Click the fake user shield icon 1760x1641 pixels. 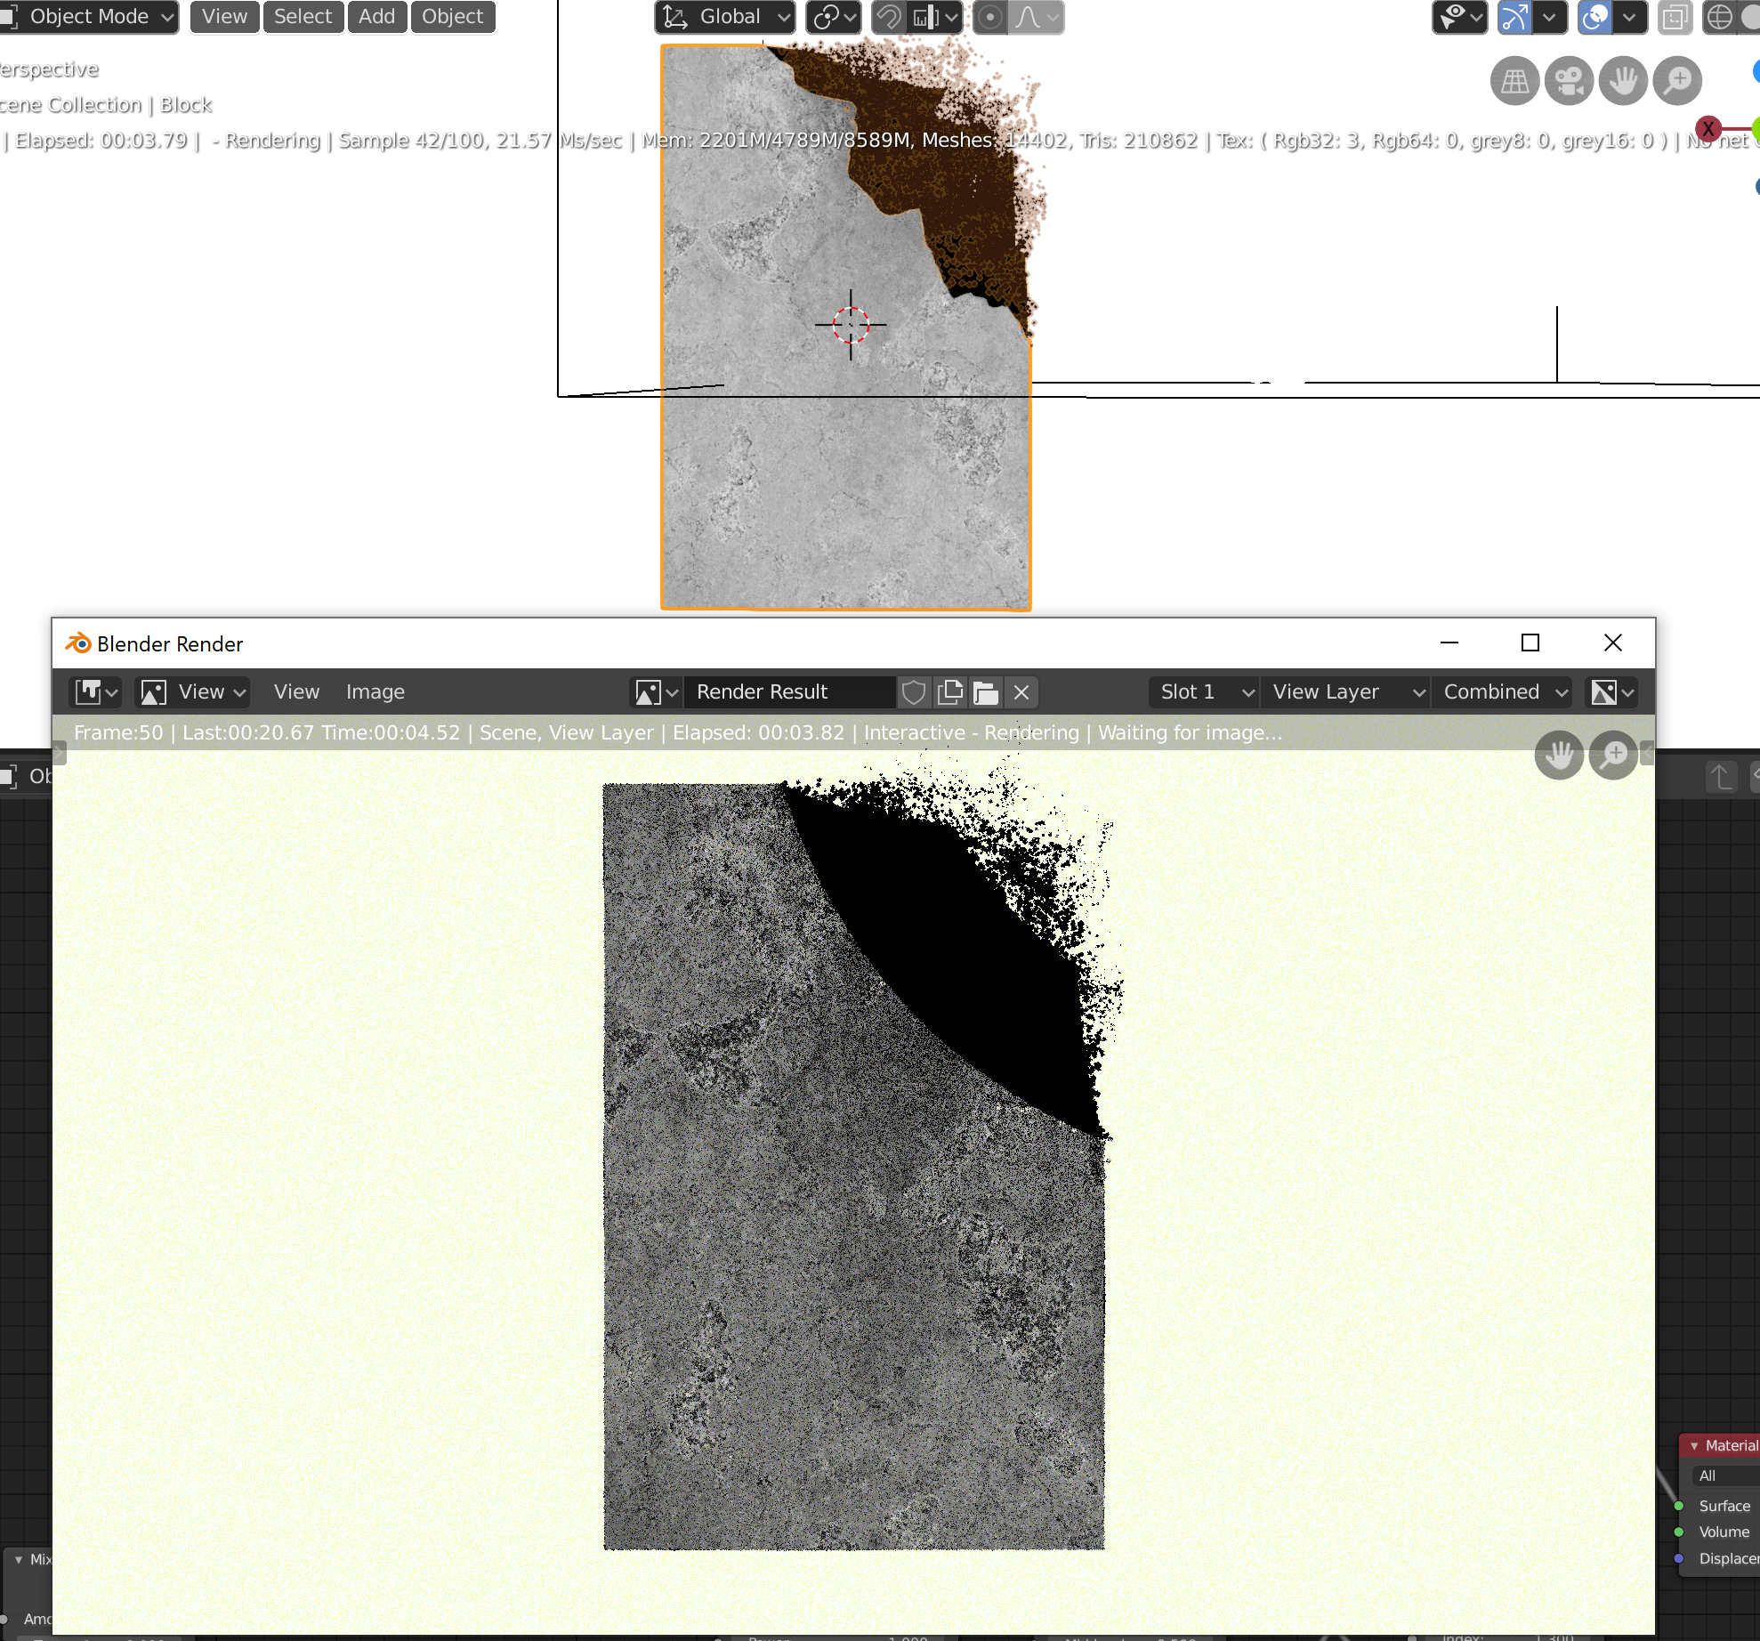914,692
